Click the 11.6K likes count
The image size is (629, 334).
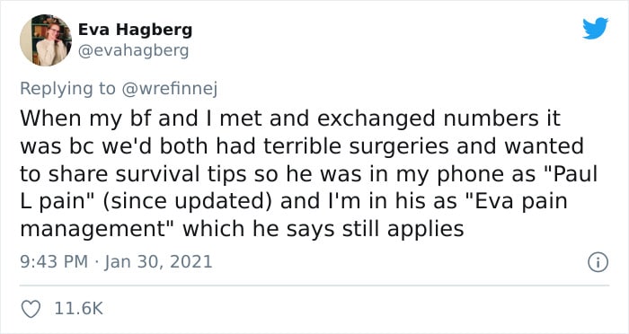pyautogui.click(x=79, y=309)
